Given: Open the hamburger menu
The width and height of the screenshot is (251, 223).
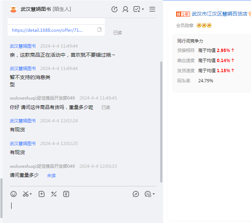Looking at the screenshot, I should tap(152, 9).
